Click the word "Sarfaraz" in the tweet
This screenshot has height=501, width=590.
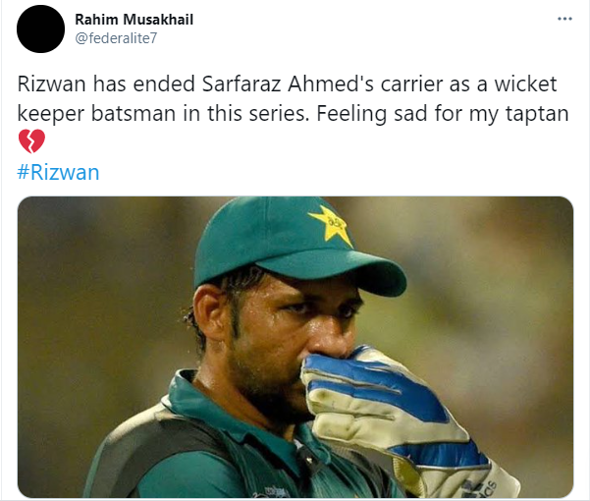[241, 83]
